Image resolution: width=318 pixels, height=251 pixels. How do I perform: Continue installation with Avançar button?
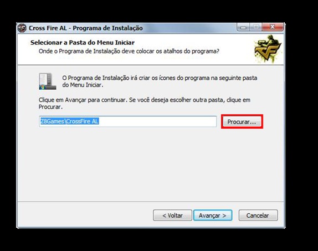click(213, 216)
